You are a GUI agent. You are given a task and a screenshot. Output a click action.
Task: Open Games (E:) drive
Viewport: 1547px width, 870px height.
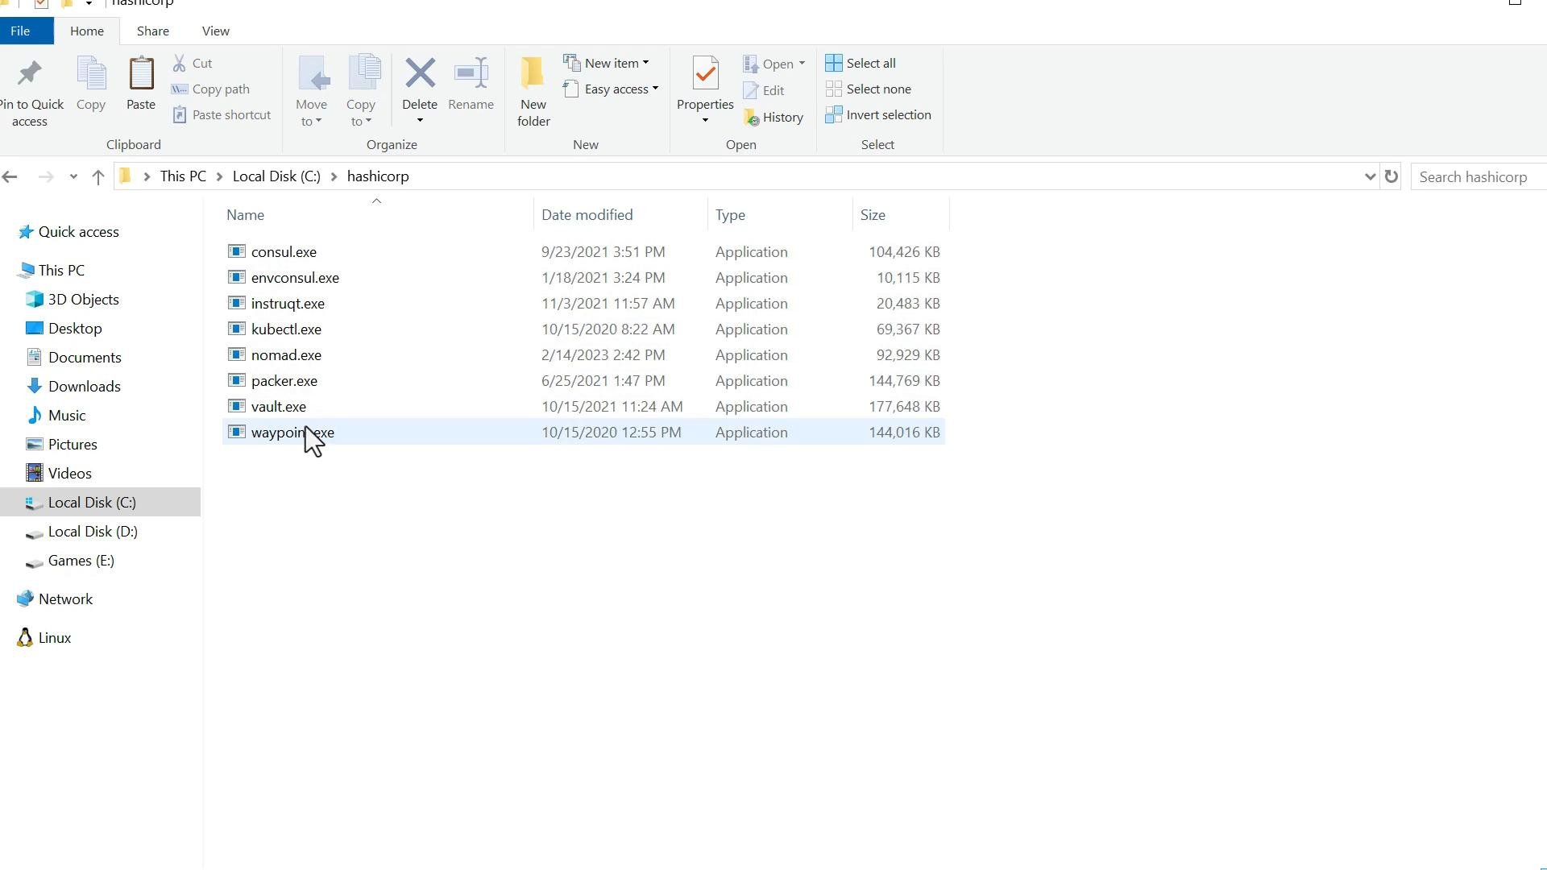tap(81, 561)
